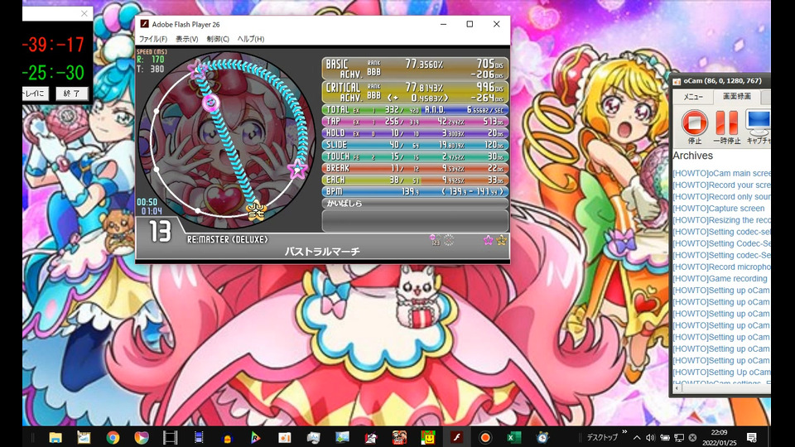Open the [HOWTO]Record microphone link
The height and width of the screenshot is (447, 795).
tap(721, 267)
